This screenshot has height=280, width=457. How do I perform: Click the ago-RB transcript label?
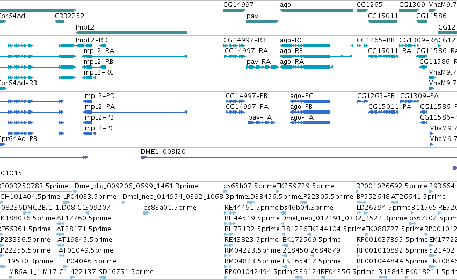click(291, 51)
